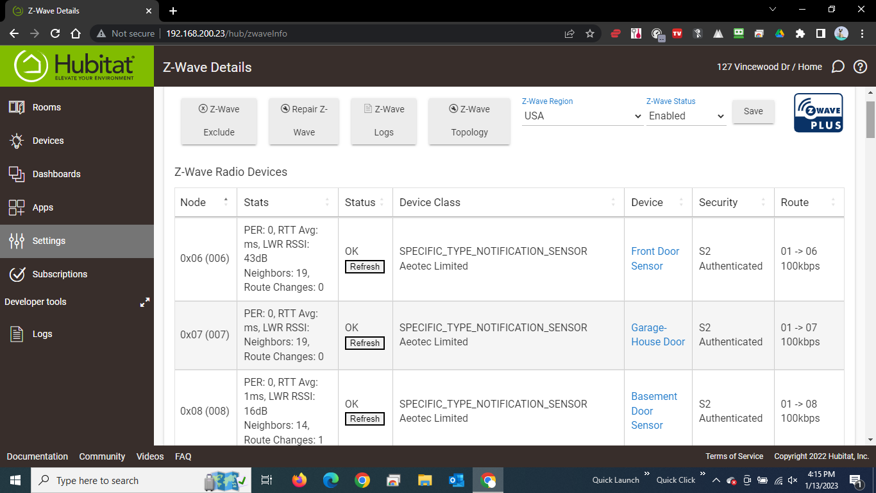
Task: Refresh node 0x07 status
Action: (x=365, y=343)
